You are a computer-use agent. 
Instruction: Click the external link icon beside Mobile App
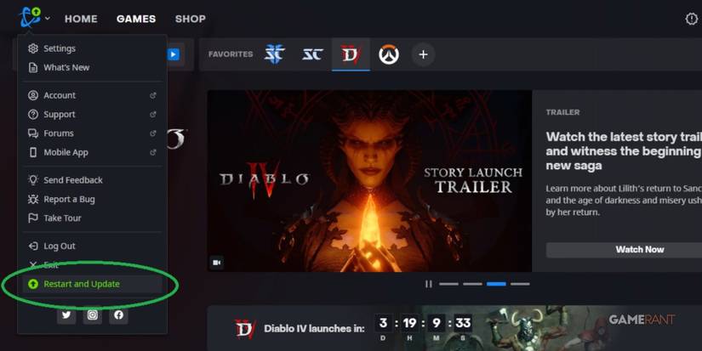[152, 152]
